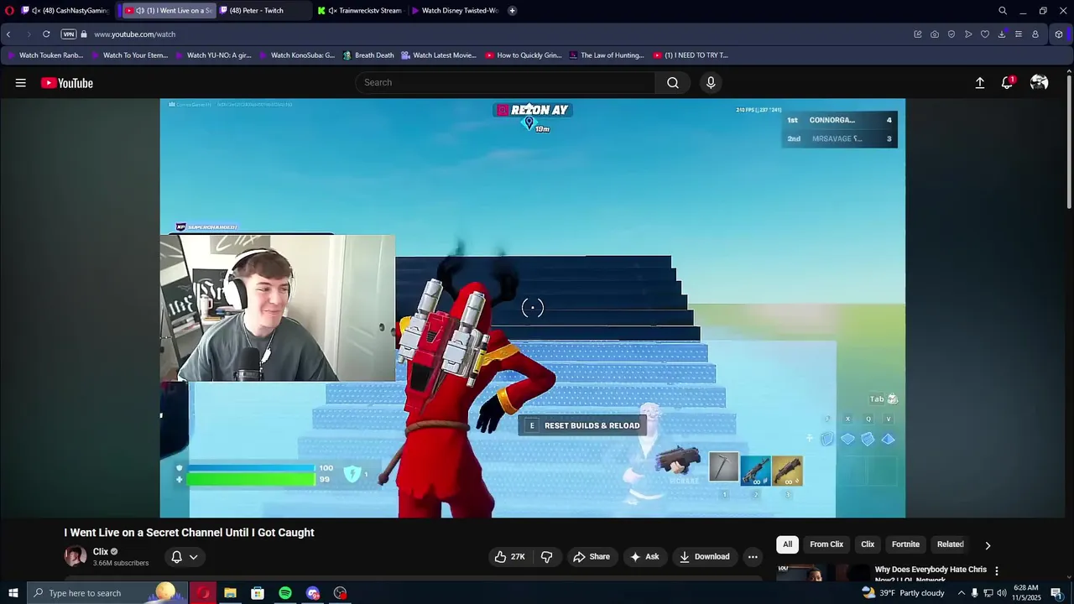Open Clix channel avatar
This screenshot has height=604, width=1074.
point(76,556)
